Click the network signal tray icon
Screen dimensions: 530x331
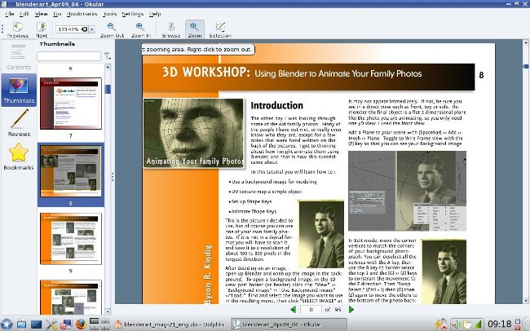[477, 324]
